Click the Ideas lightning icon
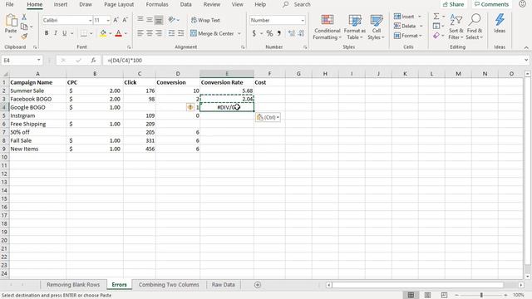The width and height of the screenshot is (532, 299). click(500, 24)
